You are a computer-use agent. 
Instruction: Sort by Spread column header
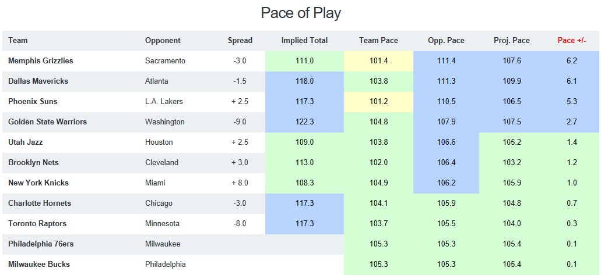[x=240, y=41]
